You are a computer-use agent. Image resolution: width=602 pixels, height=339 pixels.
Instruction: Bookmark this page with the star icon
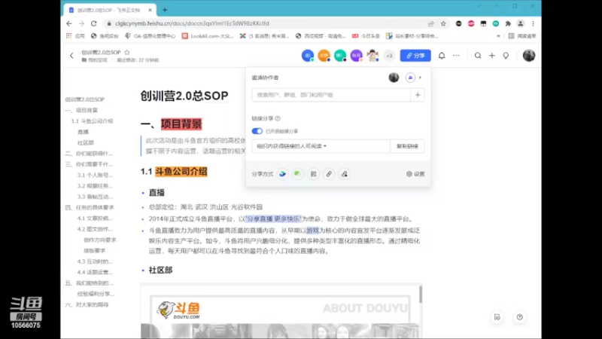pyautogui.click(x=443, y=23)
